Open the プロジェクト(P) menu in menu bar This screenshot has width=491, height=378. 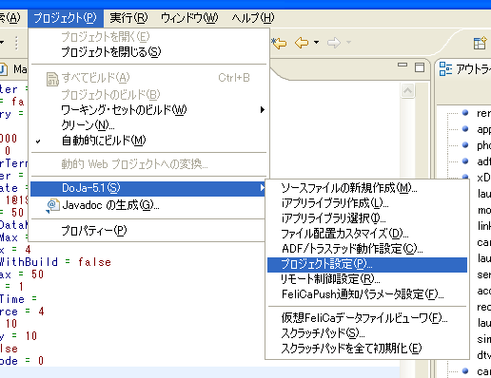66,18
